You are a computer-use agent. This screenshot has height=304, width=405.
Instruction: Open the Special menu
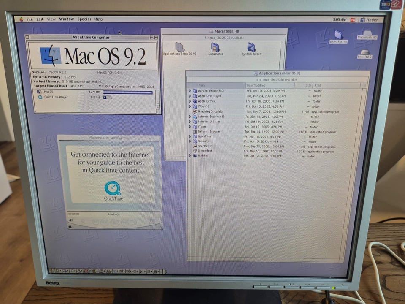[x=84, y=19]
